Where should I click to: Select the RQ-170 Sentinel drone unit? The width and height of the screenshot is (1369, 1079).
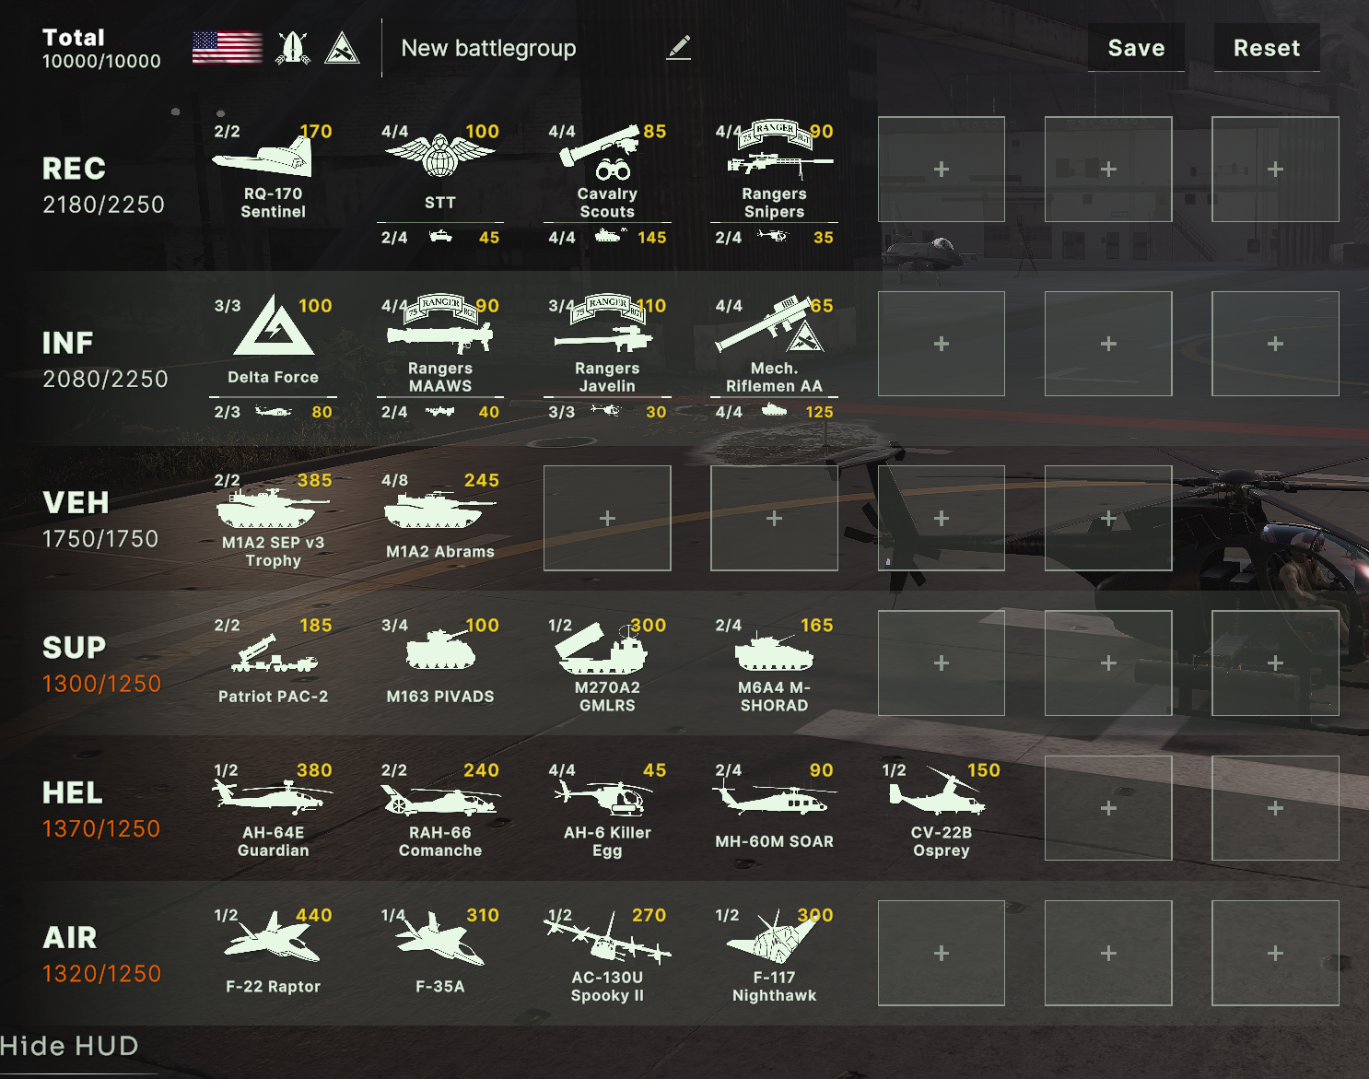coord(274,170)
